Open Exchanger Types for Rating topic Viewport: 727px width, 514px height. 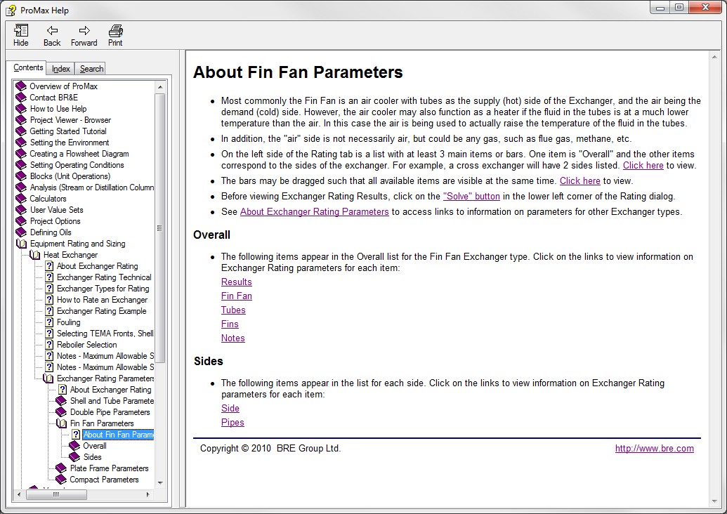coord(103,289)
